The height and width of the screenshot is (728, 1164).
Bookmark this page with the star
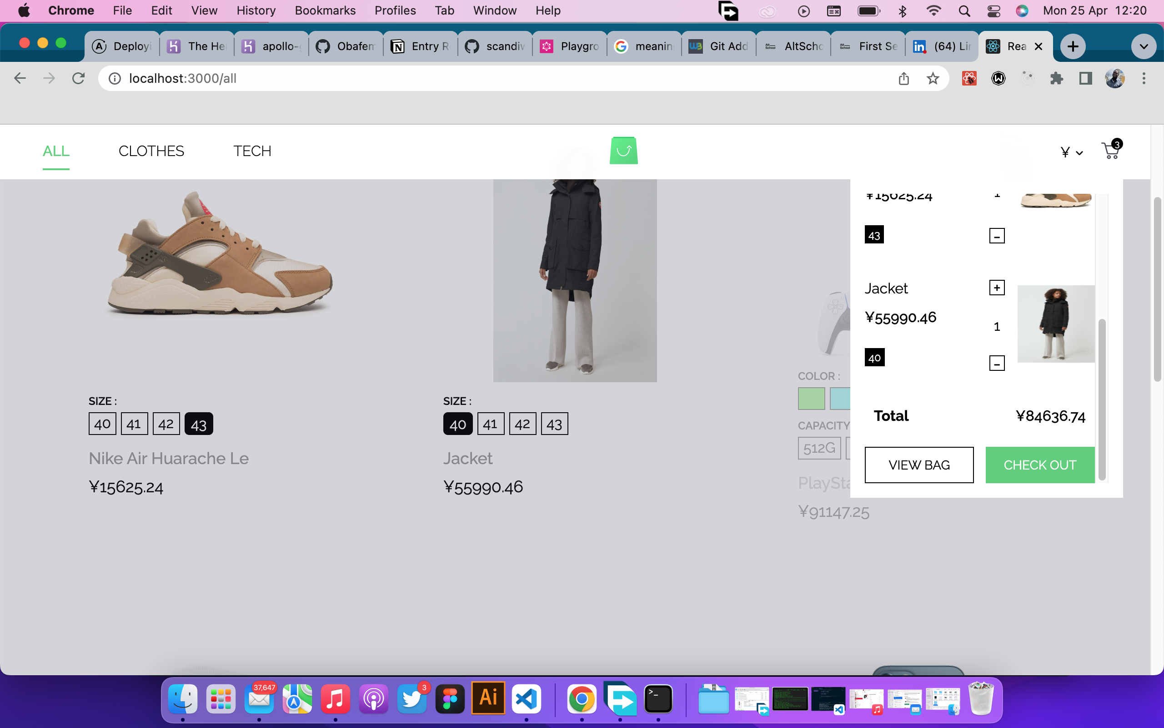pos(933,78)
